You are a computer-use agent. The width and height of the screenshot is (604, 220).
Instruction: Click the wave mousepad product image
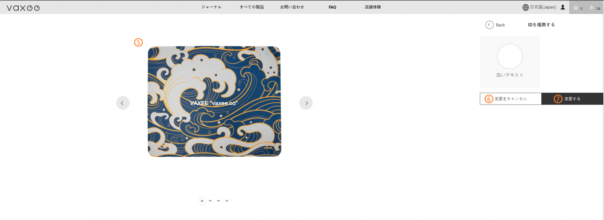coord(214,102)
